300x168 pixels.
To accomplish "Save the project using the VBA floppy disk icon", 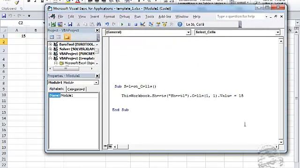I will click(x=70, y=24).
